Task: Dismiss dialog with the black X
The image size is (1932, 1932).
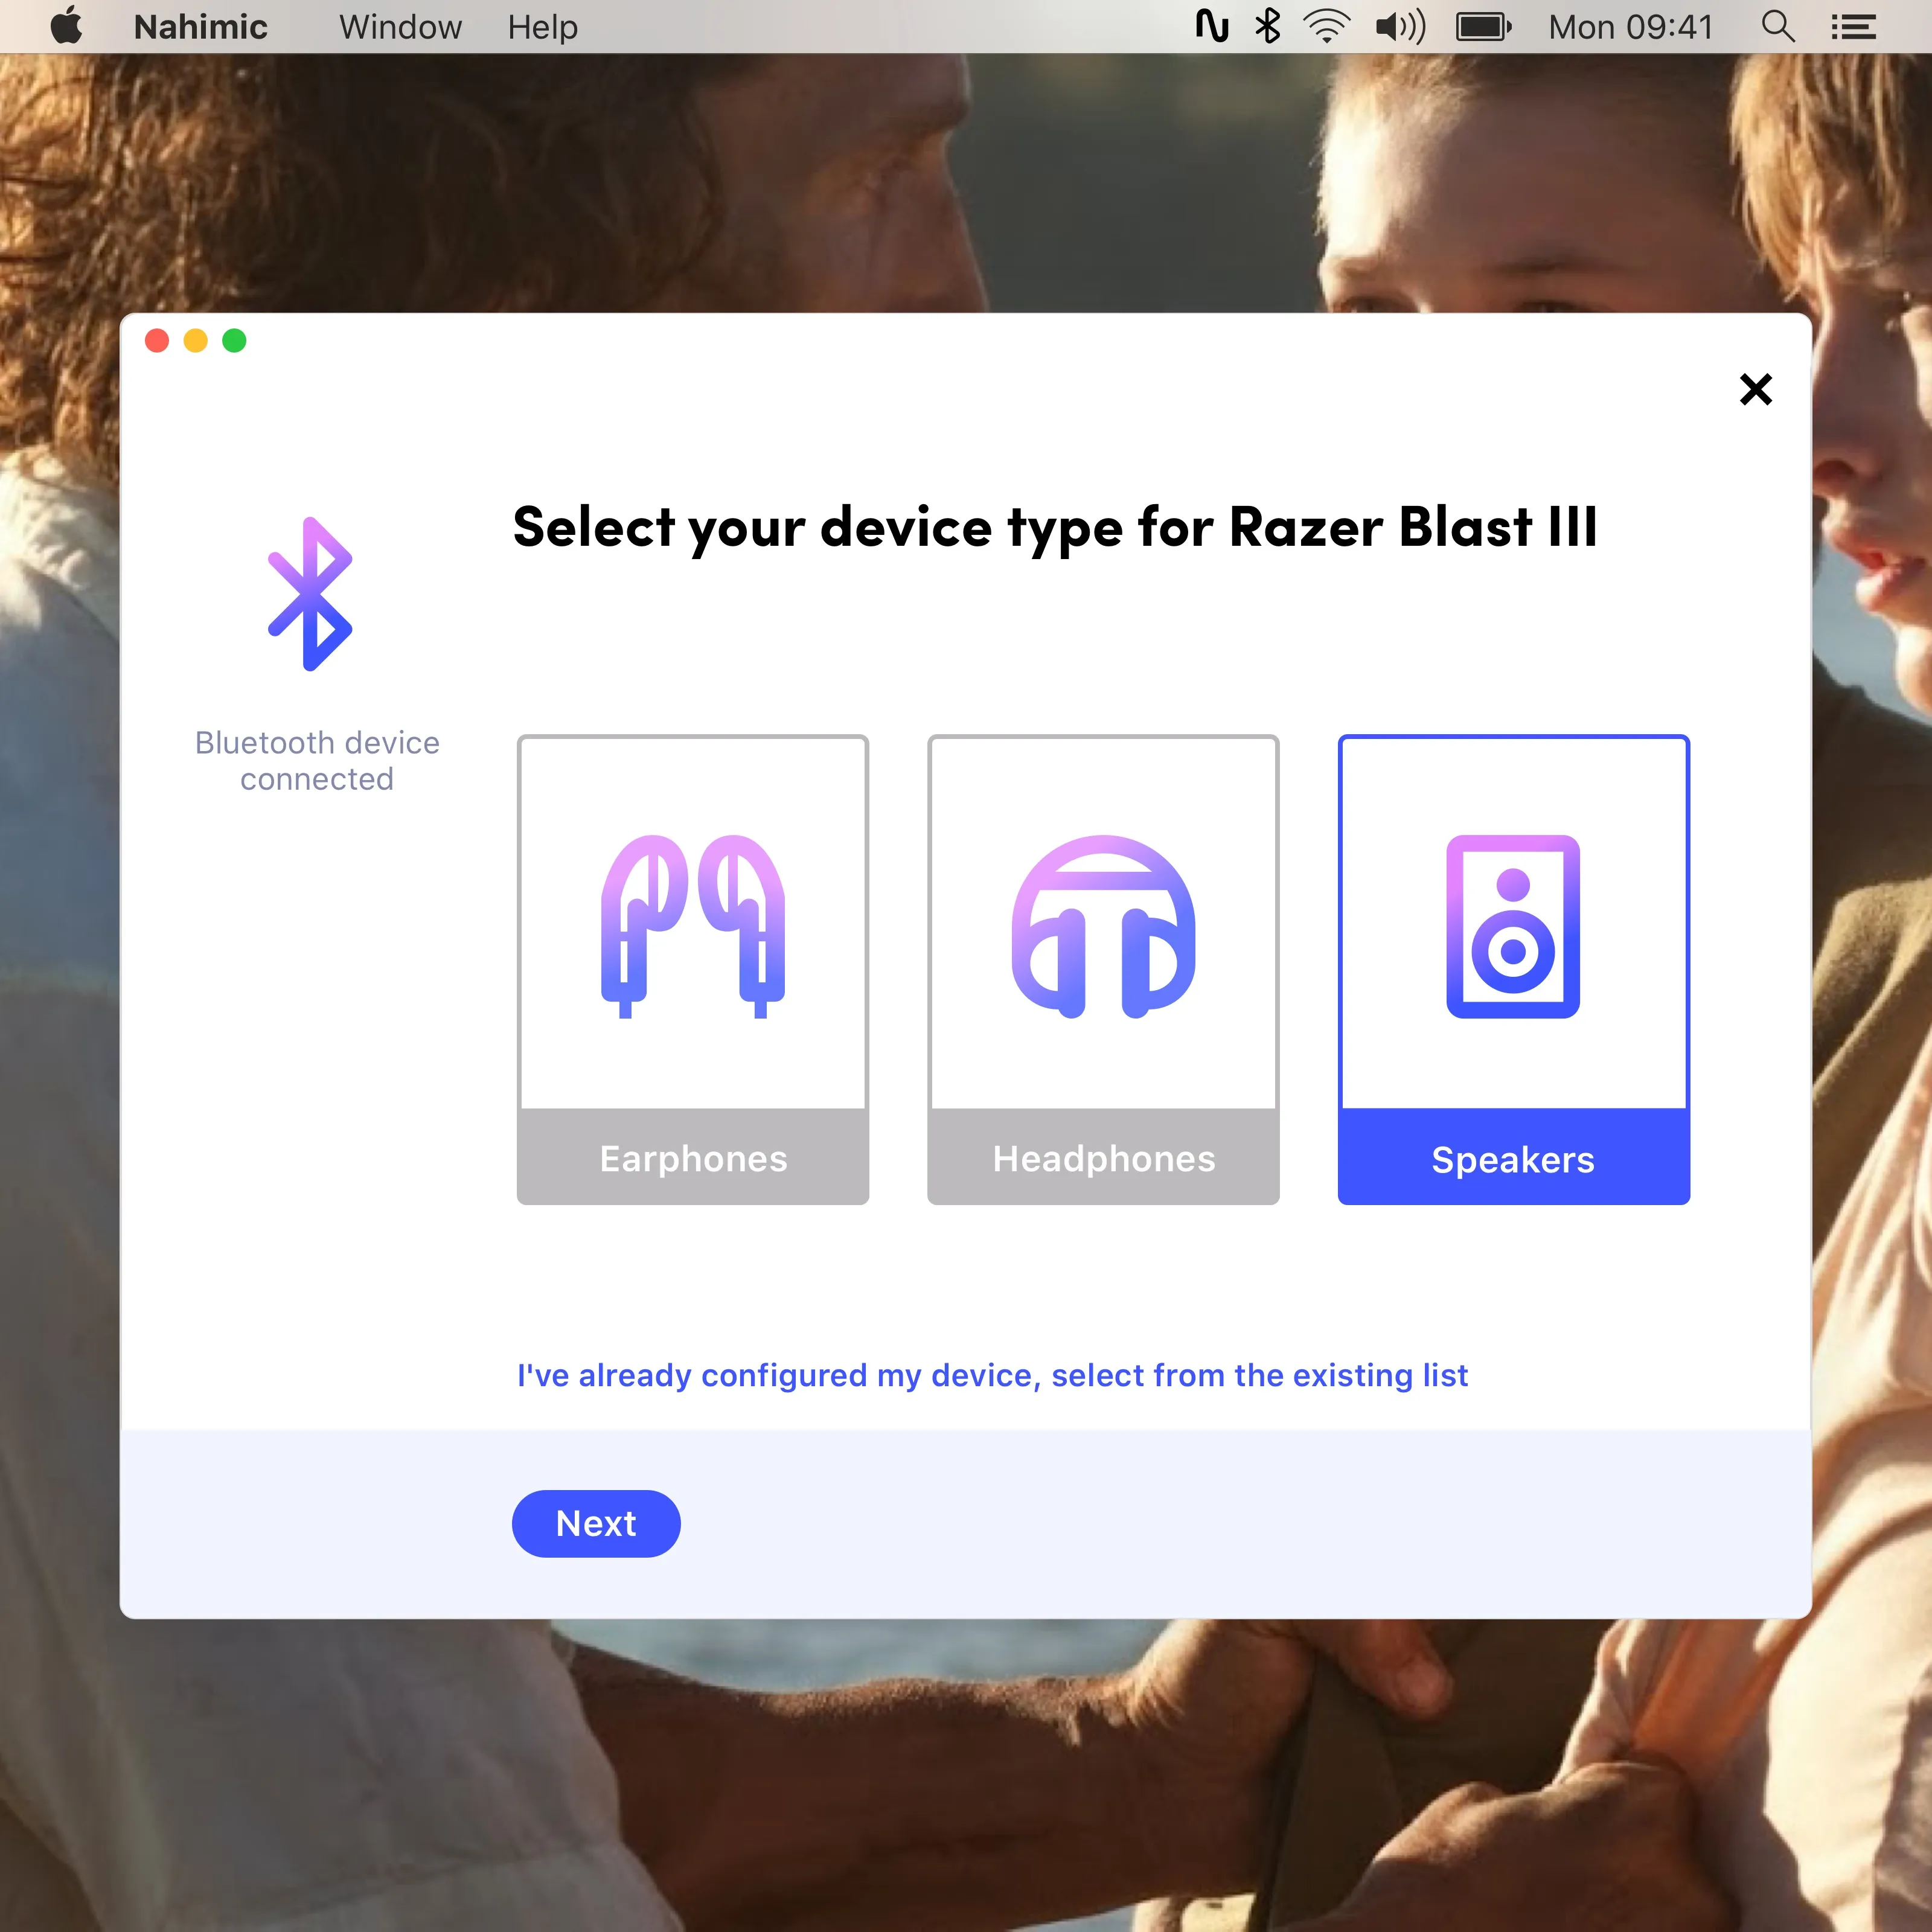Action: (x=1755, y=389)
